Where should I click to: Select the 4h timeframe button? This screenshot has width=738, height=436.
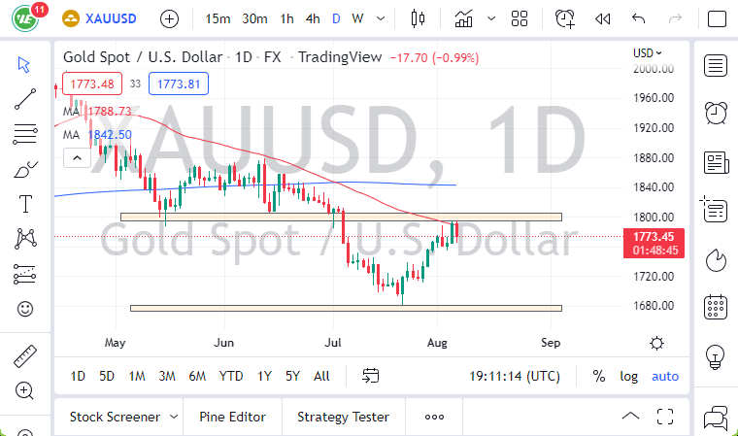[x=312, y=18]
